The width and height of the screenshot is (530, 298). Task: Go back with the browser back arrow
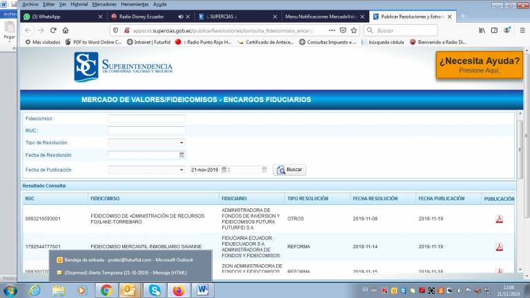pos(28,30)
